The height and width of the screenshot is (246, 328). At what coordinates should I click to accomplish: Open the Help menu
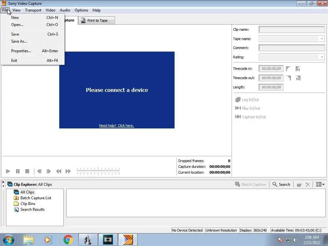pyautogui.click(x=96, y=10)
